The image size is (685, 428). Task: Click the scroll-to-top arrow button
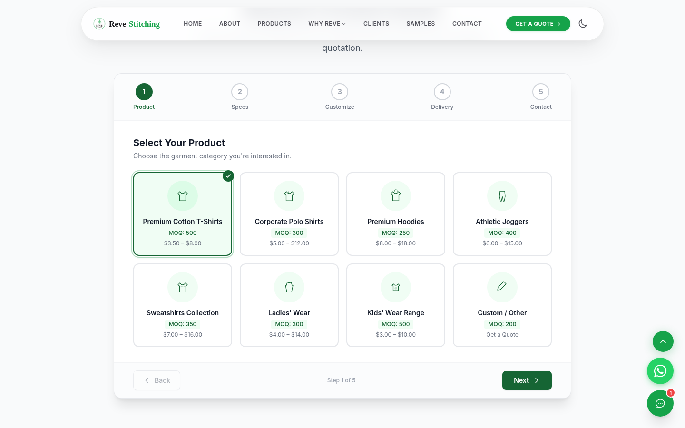click(663, 341)
